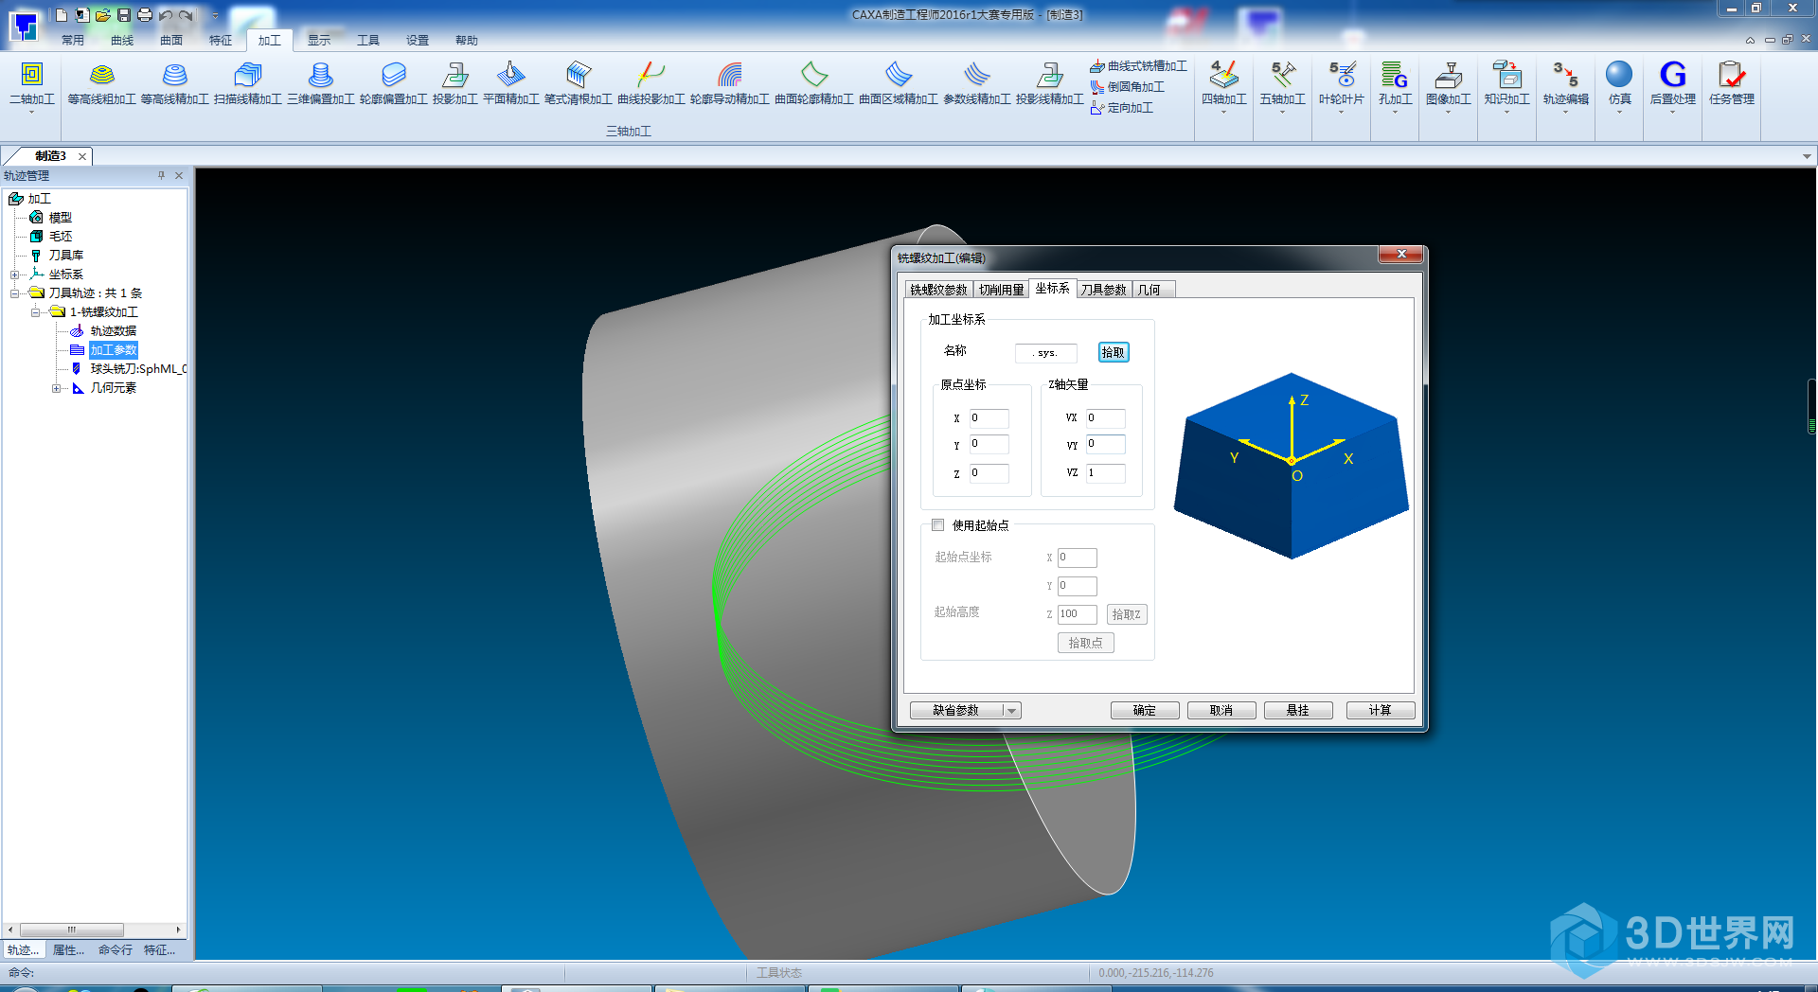Viewport: 1818px width, 992px height.
Task: Select 曲面轮廓精加工 tool
Action: coord(814,83)
